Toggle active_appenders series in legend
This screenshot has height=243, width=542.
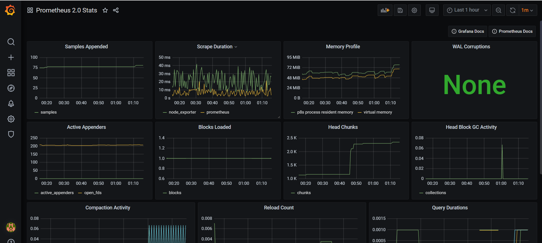[57, 193]
